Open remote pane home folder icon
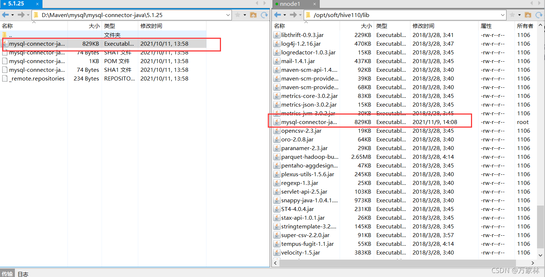This screenshot has height=277, width=545. (528, 15)
